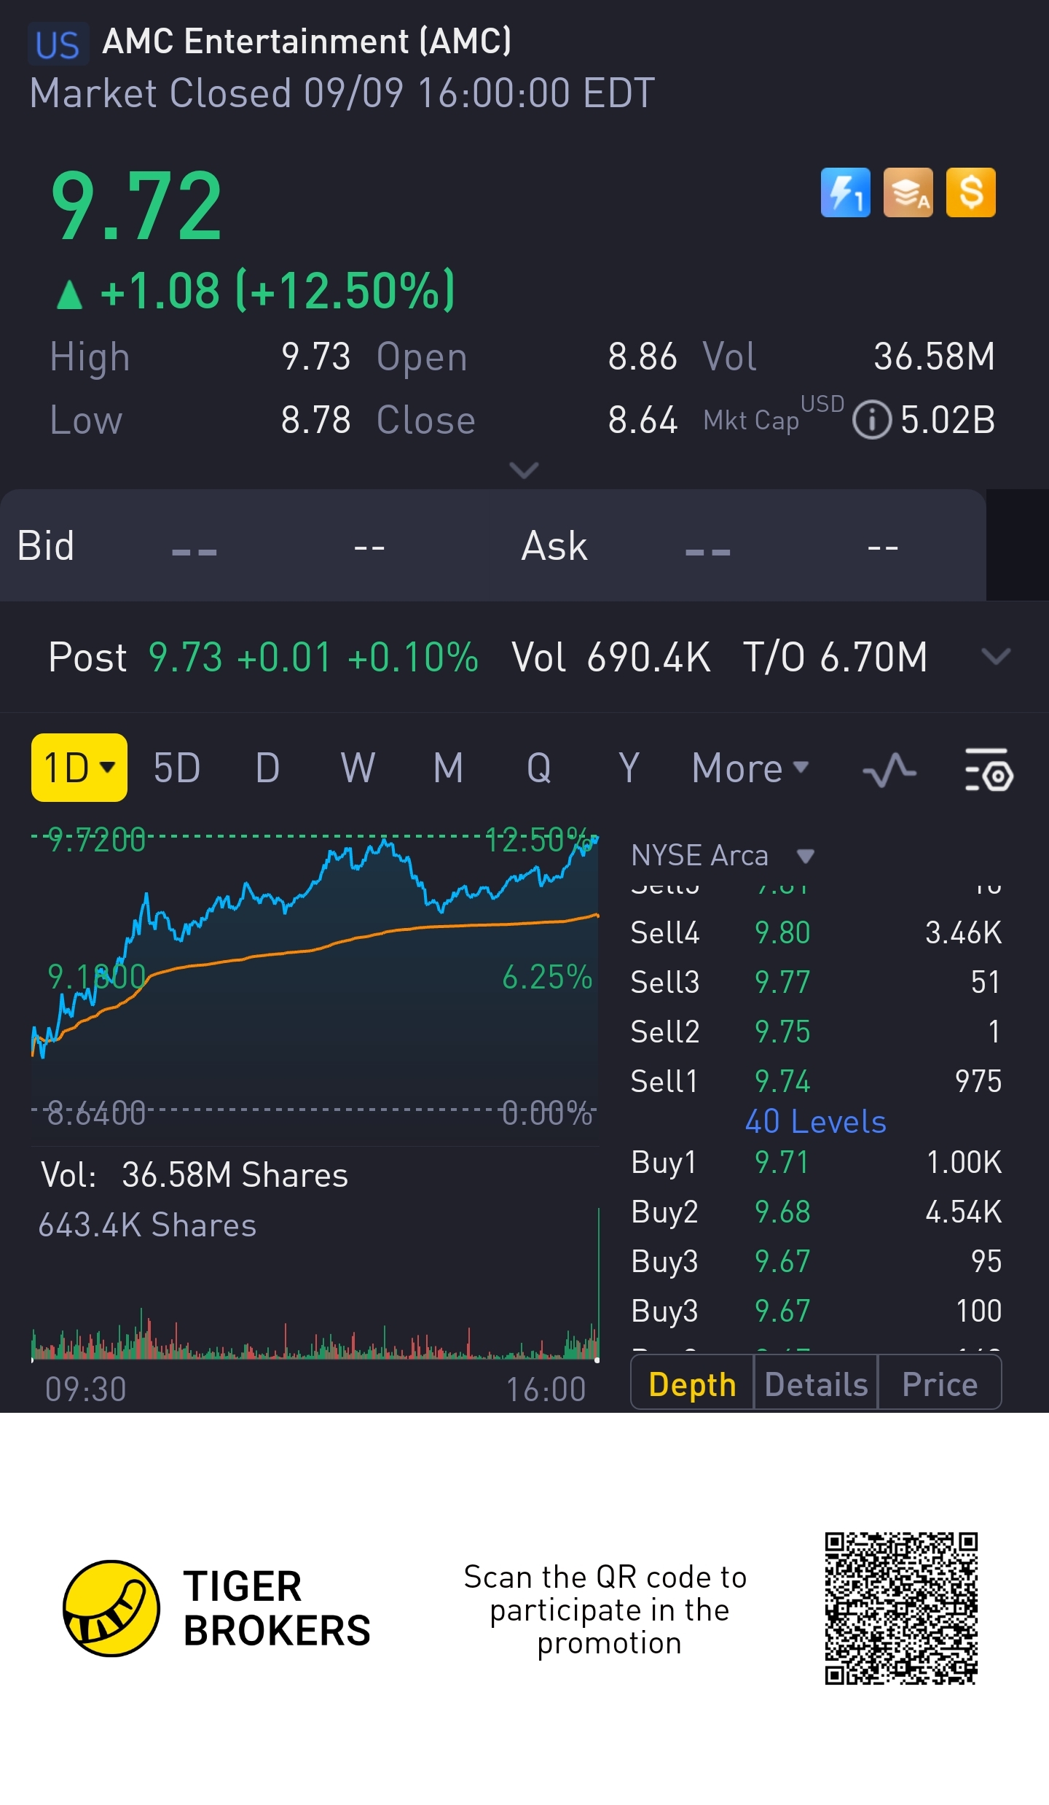Tap the Sell2 9.75 order row
This screenshot has width=1049, height=1805.
click(x=816, y=1032)
